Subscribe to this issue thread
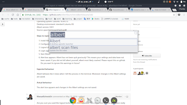187x105 pixels. [x=147, y=56]
